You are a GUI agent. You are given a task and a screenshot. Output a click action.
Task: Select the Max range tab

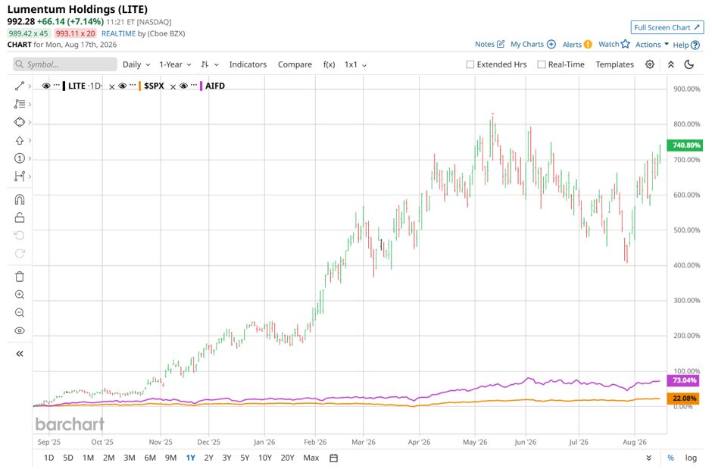pos(311,458)
